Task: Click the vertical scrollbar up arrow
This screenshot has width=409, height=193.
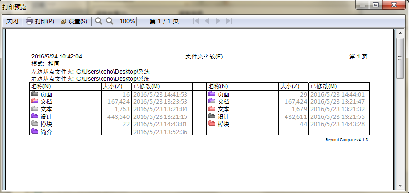Action: click(x=400, y=33)
